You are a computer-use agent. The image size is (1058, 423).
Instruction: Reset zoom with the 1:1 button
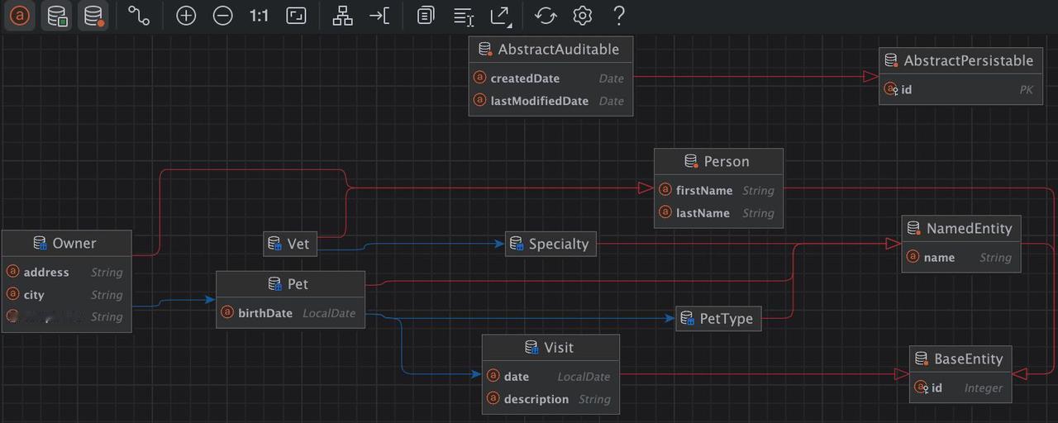click(259, 16)
